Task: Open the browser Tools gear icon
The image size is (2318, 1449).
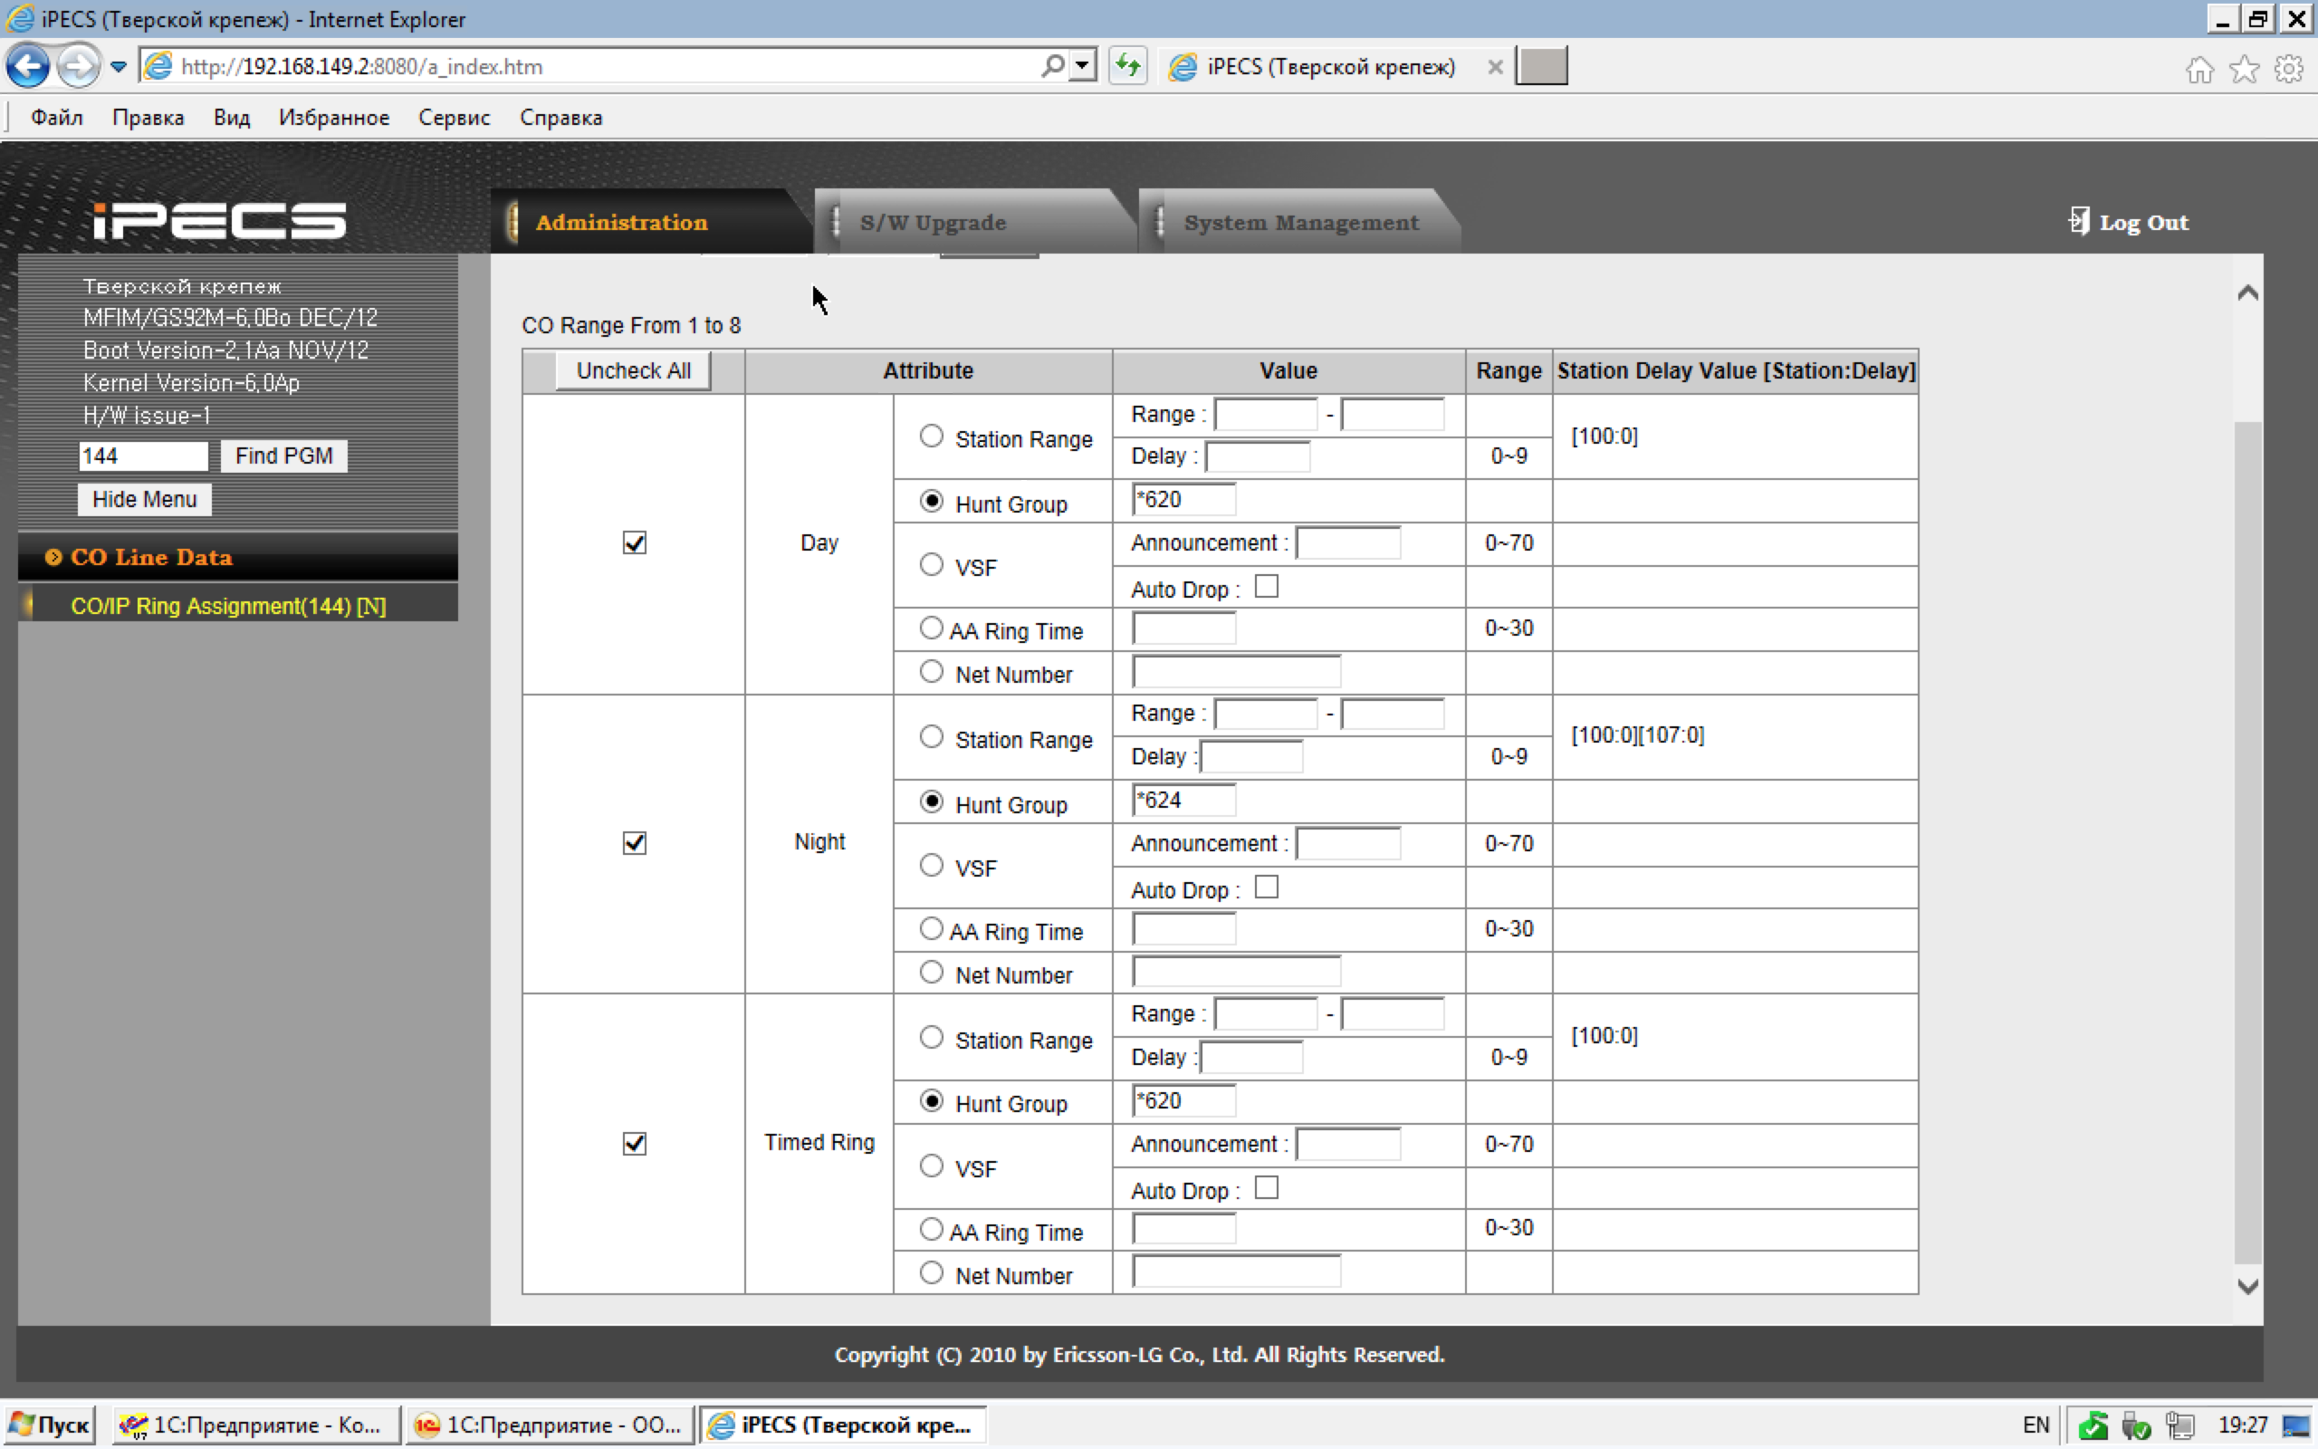Action: click(x=2288, y=69)
